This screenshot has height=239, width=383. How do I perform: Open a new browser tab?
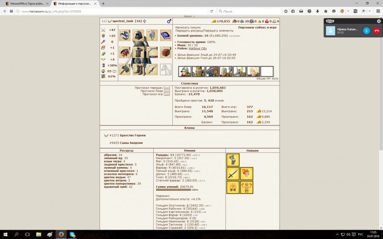pos(103,4)
